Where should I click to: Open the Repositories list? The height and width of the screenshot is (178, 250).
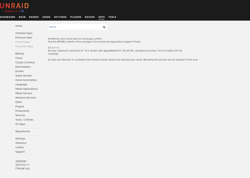[x=23, y=131]
